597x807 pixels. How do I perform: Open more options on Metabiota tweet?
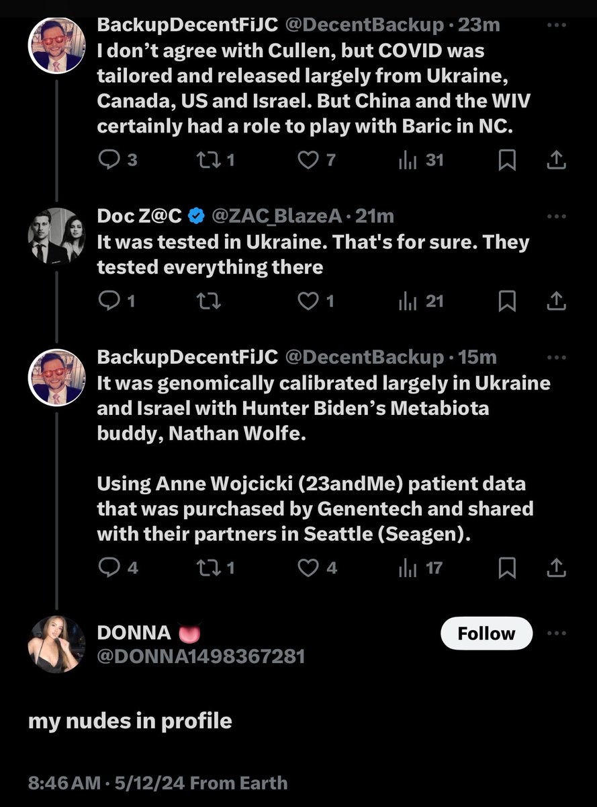pos(557,357)
